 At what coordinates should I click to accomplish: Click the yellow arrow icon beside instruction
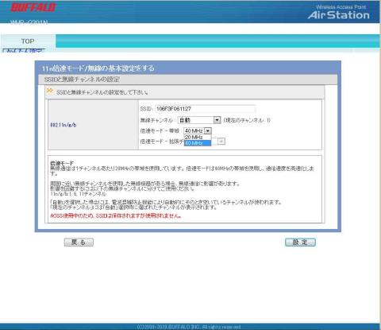pyautogui.click(x=50, y=91)
